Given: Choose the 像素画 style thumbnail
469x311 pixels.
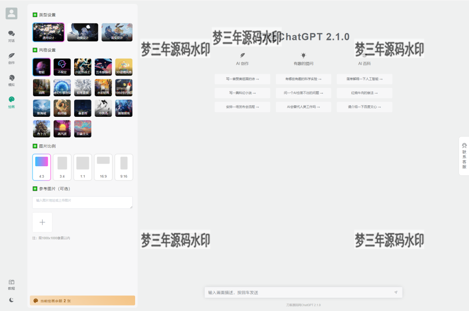Looking at the screenshot, I should (82, 108).
